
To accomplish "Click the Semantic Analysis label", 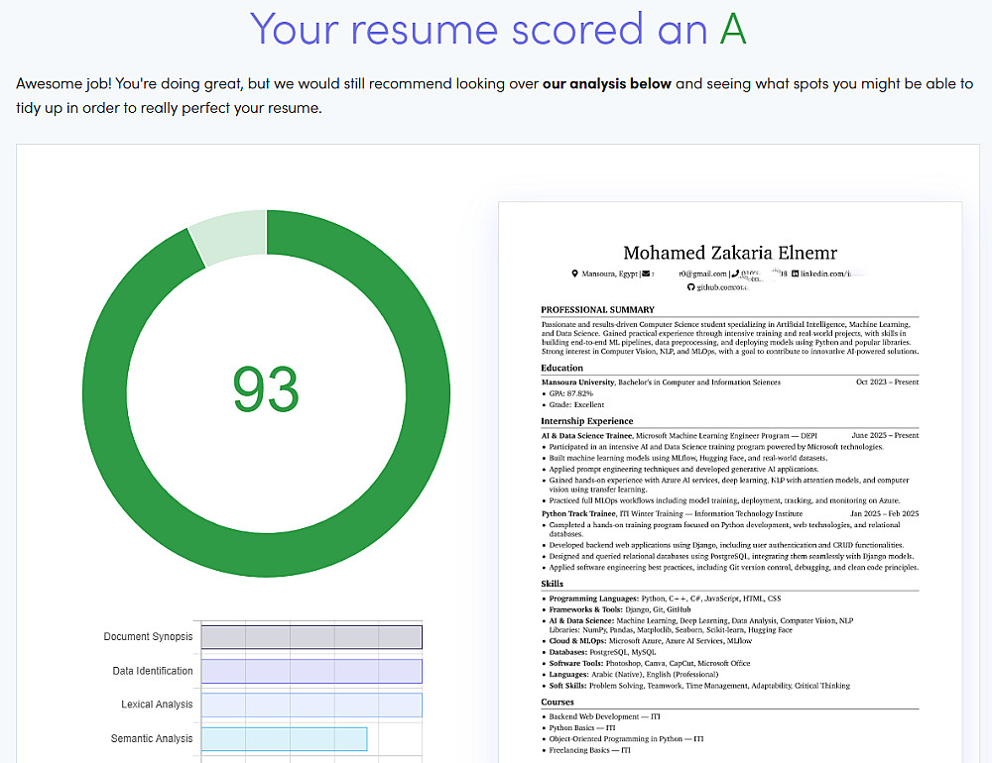I will point(152,738).
